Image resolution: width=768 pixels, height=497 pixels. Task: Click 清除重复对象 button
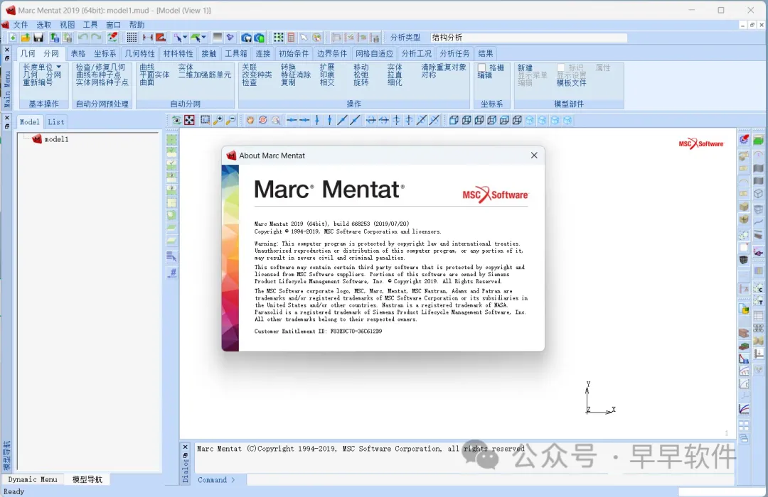(444, 67)
